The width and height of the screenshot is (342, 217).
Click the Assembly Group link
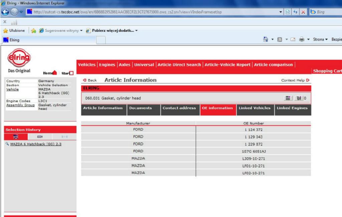click(20, 105)
